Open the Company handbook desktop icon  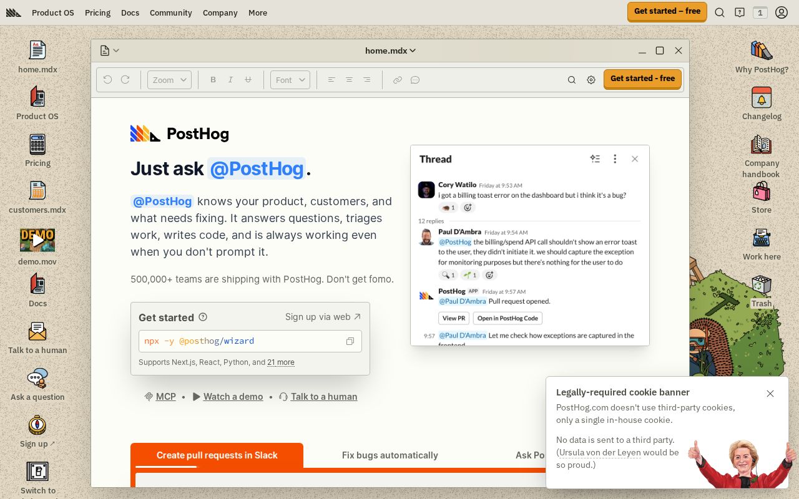point(762,156)
